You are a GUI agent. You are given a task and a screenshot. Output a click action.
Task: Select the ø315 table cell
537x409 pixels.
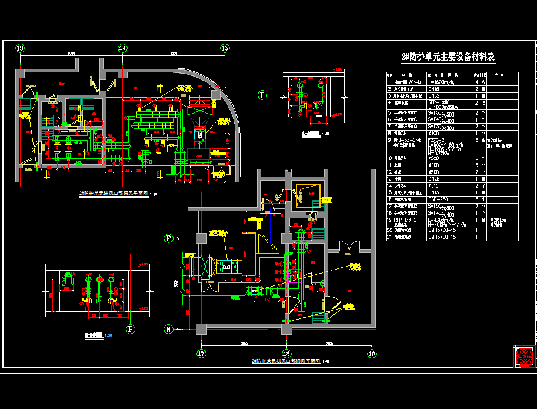(x=433, y=185)
